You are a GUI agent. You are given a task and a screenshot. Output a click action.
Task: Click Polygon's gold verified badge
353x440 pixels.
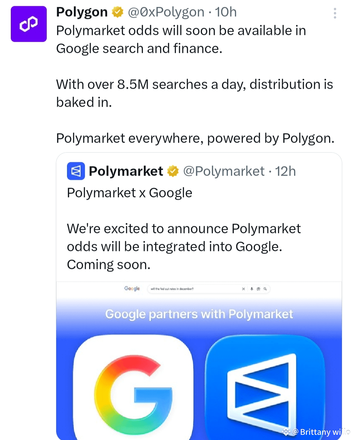pyautogui.click(x=118, y=12)
